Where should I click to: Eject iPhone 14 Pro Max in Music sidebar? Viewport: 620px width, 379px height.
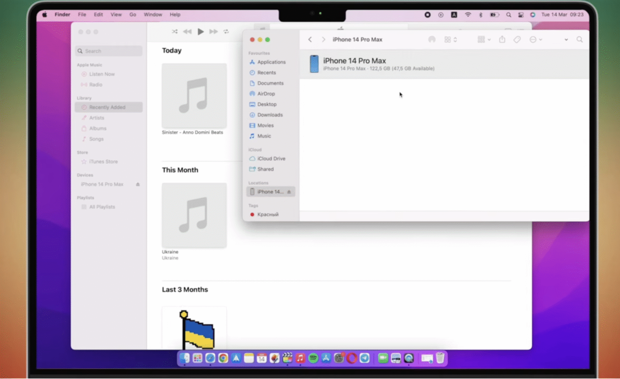tap(138, 184)
